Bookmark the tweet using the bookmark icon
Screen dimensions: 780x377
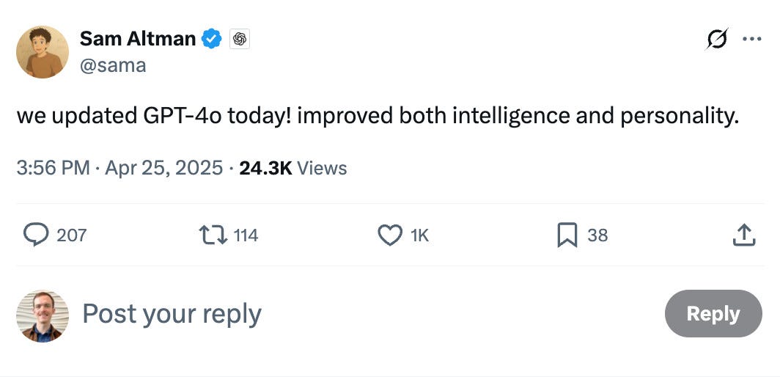(x=567, y=235)
